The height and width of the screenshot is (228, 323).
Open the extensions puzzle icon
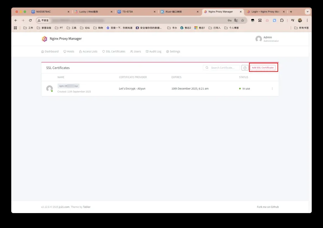tap(282, 20)
